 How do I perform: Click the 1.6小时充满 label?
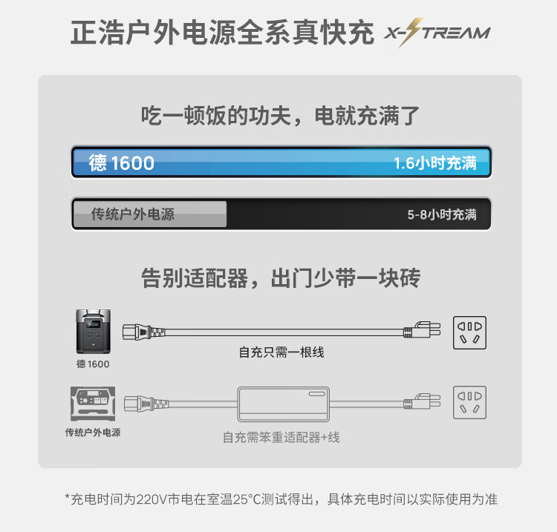click(x=435, y=163)
